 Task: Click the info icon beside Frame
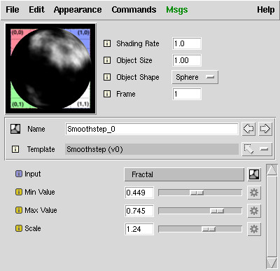point(107,94)
